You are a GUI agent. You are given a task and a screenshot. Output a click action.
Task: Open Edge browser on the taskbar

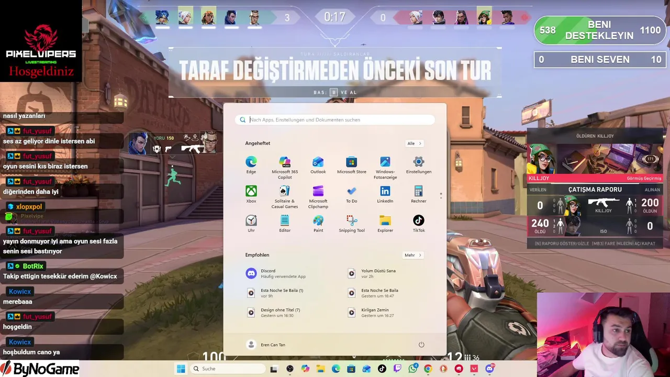click(x=336, y=369)
